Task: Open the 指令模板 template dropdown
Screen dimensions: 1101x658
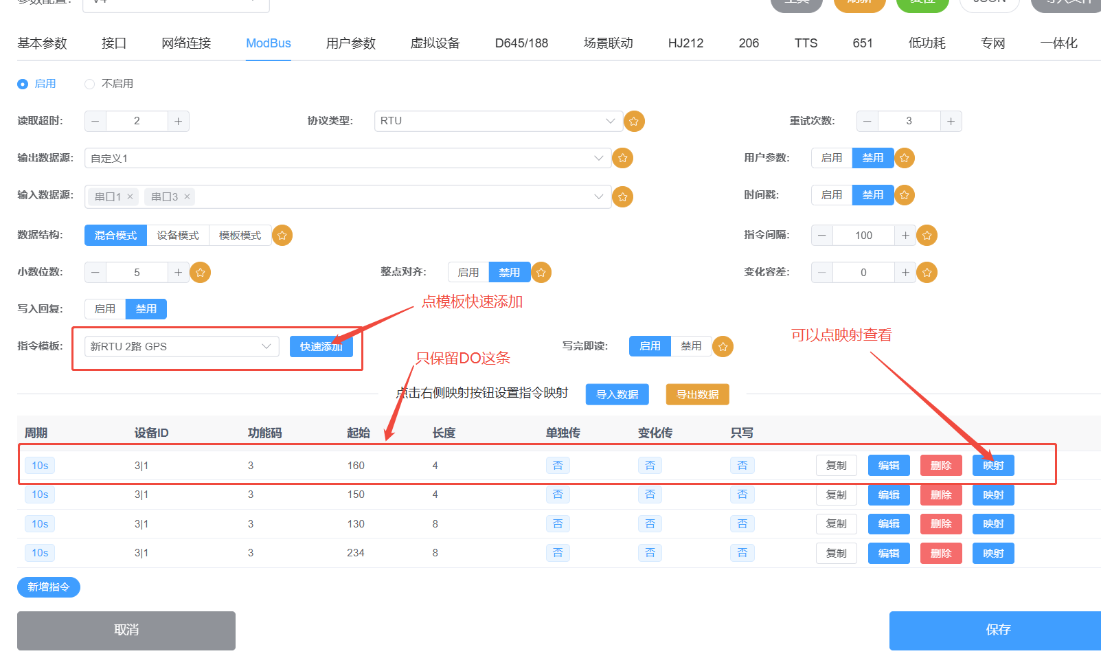Action: click(x=181, y=346)
